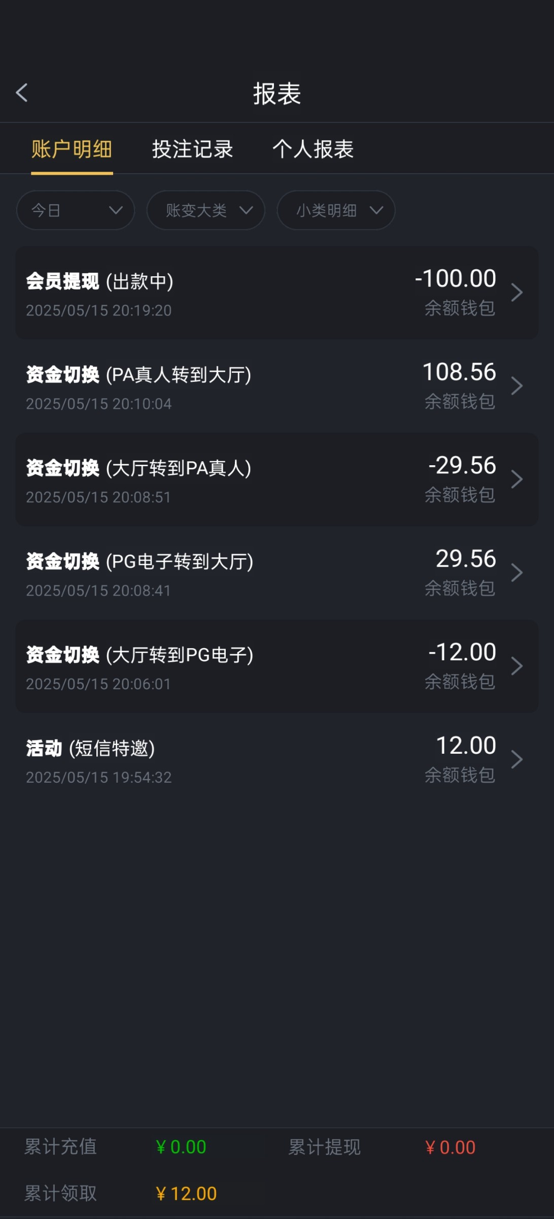The width and height of the screenshot is (554, 1219).
Task: Tap the chevron beside the 12.00 activity reward
Action: [x=516, y=760]
